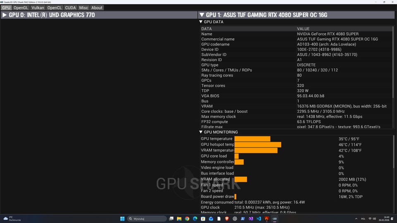
Task: Open the weather widget on the taskbar
Action: coord(12,219)
